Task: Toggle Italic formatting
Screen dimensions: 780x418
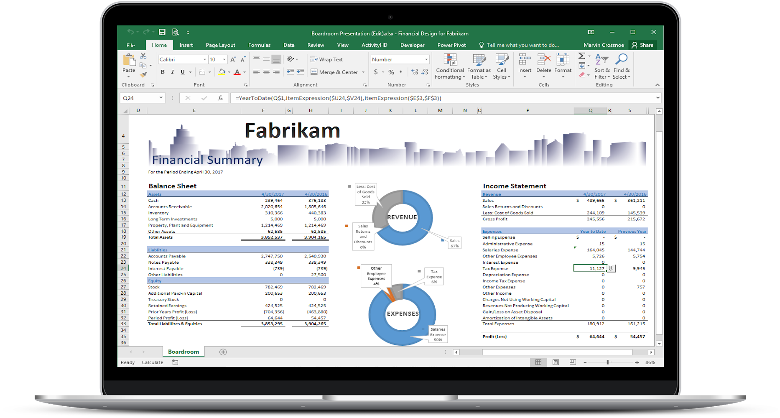Action: (x=173, y=72)
